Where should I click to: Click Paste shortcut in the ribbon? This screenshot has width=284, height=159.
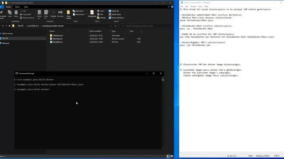point(27,18)
